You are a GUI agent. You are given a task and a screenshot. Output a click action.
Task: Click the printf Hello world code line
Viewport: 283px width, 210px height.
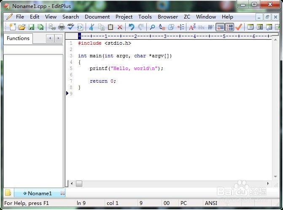(126, 68)
